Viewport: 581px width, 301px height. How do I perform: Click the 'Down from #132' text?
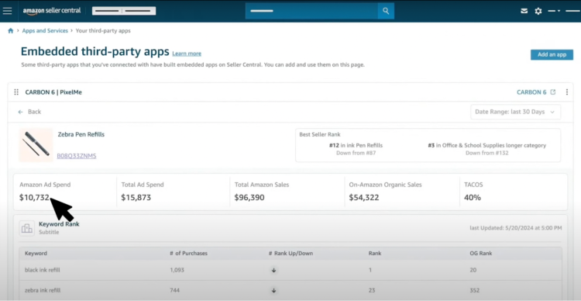[x=487, y=153]
